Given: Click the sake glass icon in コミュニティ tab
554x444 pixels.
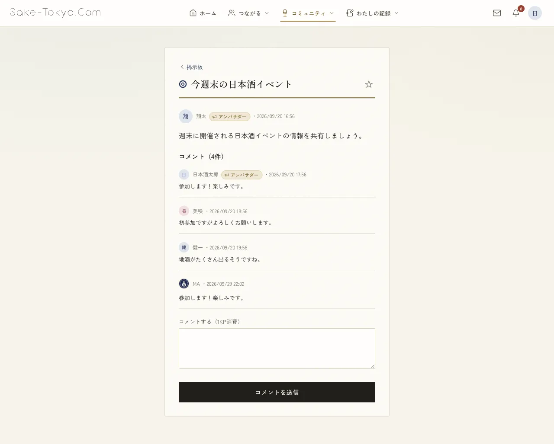Looking at the screenshot, I should (x=285, y=13).
